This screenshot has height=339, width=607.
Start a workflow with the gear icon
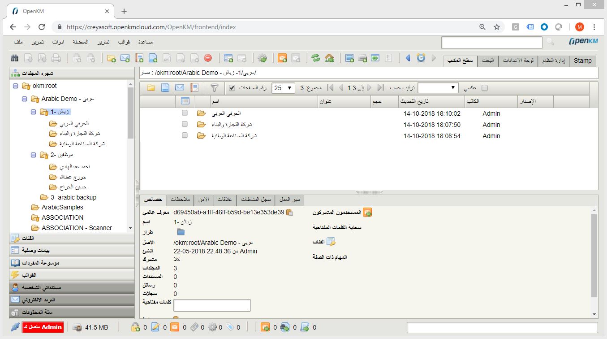263,58
